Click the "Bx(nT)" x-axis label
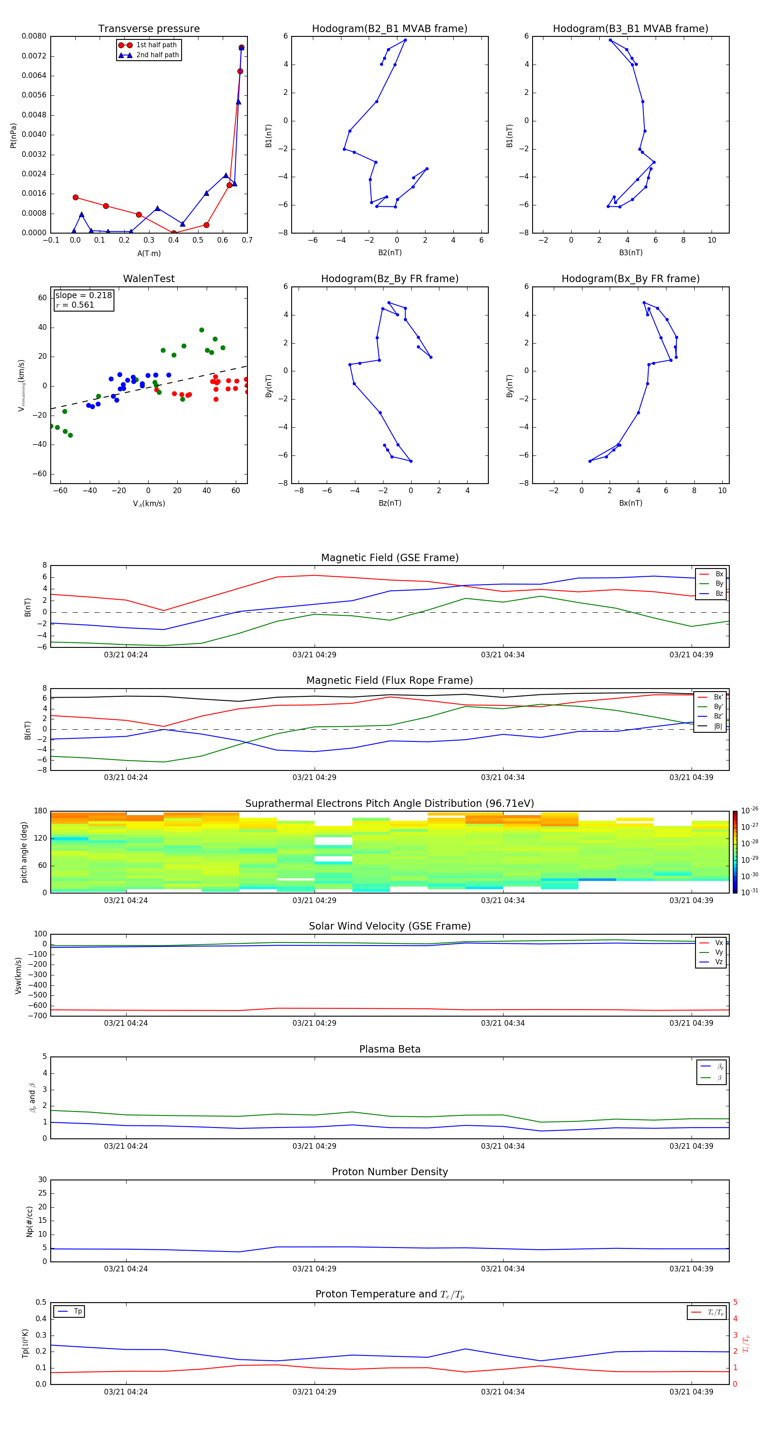 point(630,503)
